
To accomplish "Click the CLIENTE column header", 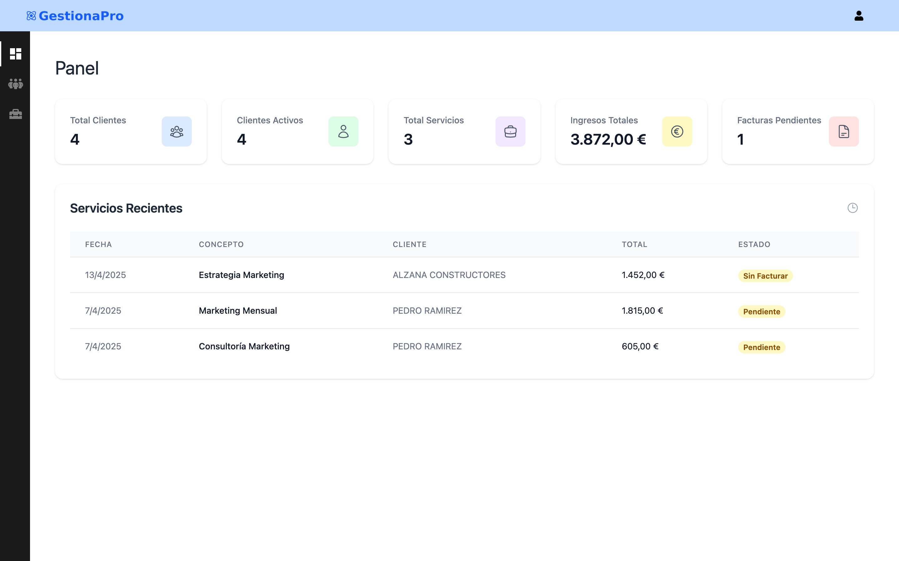I will point(409,244).
